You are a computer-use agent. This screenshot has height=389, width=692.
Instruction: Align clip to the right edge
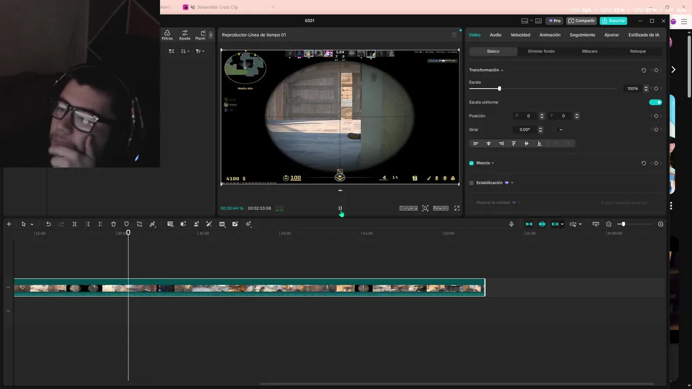[x=501, y=144]
